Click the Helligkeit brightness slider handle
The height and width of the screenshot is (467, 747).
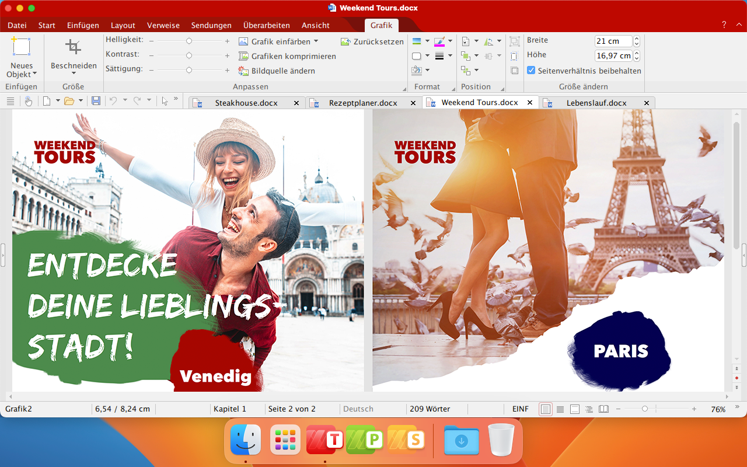pyautogui.click(x=189, y=41)
